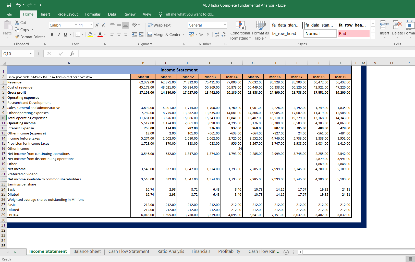Click the Paste clipboard icon

tap(8, 25)
